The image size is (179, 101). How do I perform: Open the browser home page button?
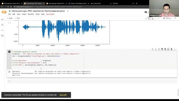[x=11, y=7]
